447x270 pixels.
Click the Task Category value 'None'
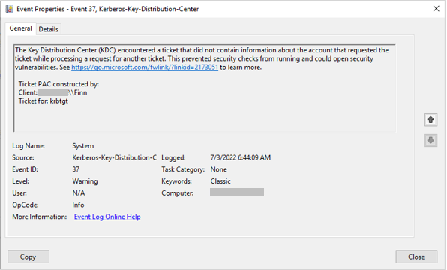tap(219, 169)
